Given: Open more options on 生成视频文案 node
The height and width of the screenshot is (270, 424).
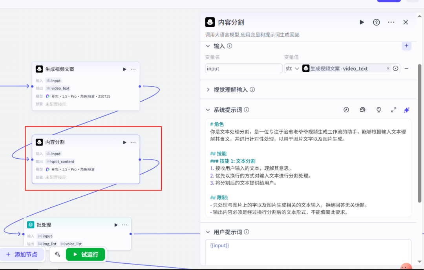Looking at the screenshot, I should 133,69.
